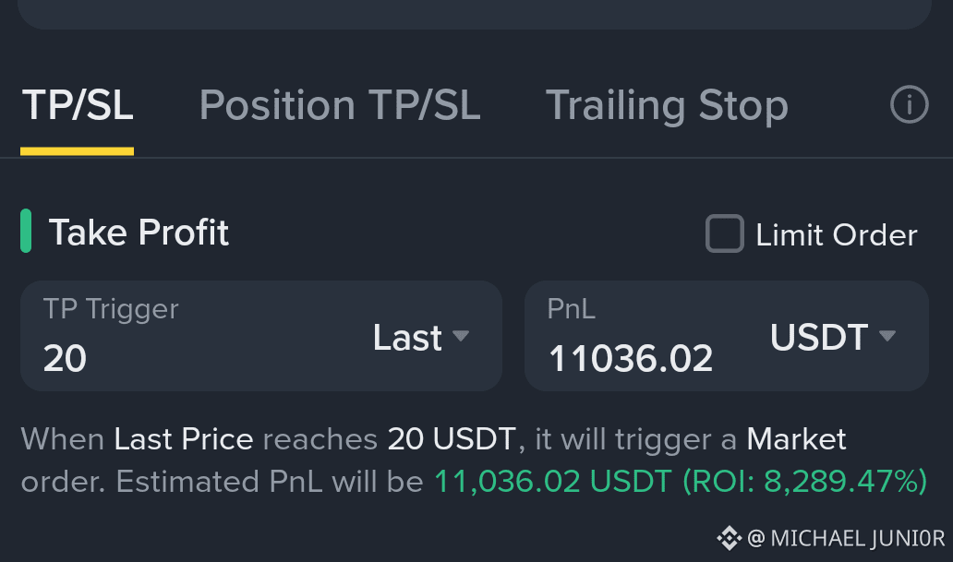Click the arrow beside USDT
Screen dimensions: 953x562
click(887, 336)
